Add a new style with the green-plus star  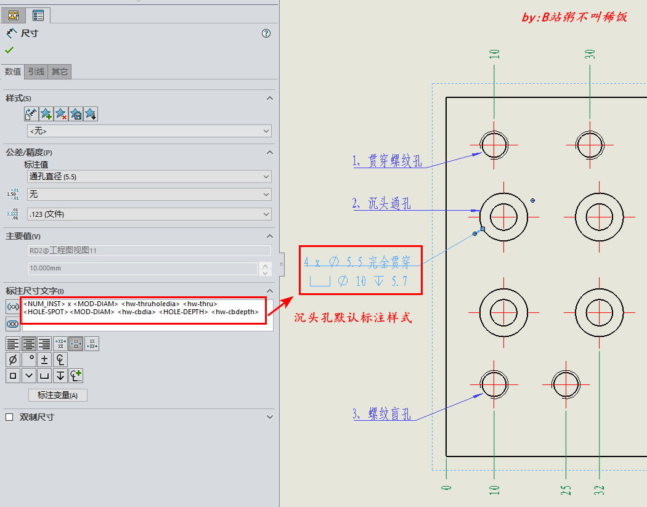coord(46,114)
